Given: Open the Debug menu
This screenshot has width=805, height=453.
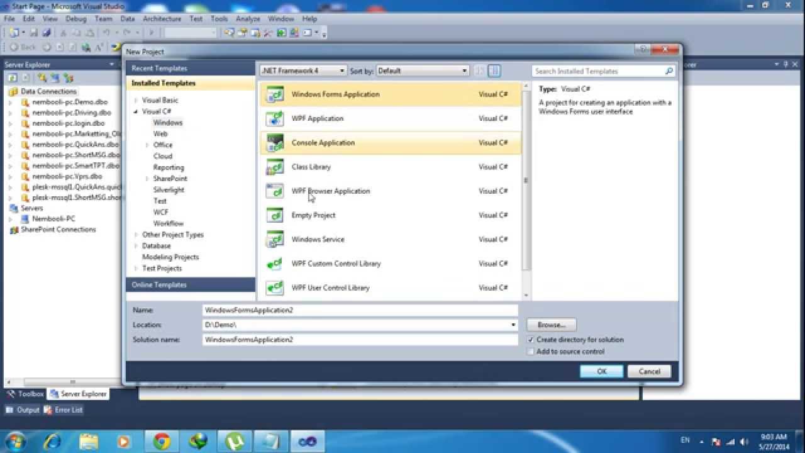Looking at the screenshot, I should pyautogui.click(x=76, y=19).
